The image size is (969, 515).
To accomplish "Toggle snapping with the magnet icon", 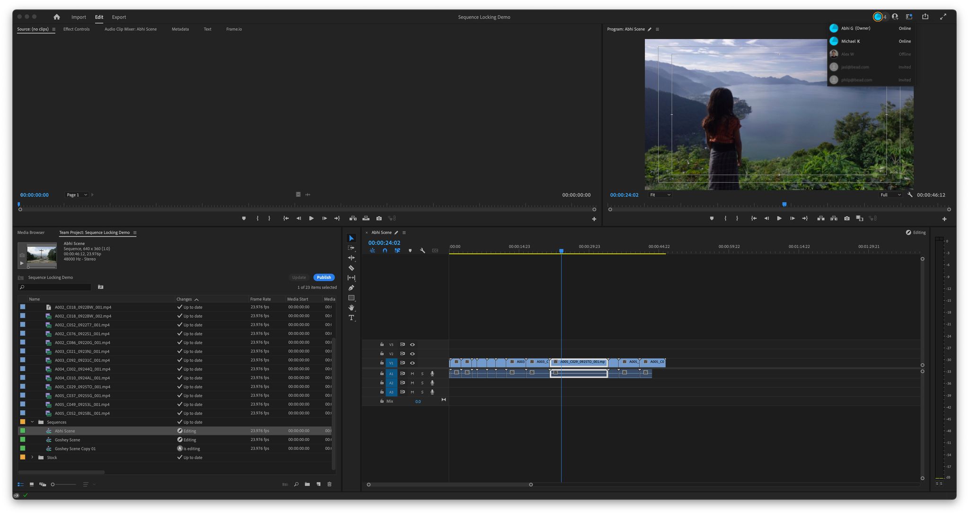I will pyautogui.click(x=385, y=251).
